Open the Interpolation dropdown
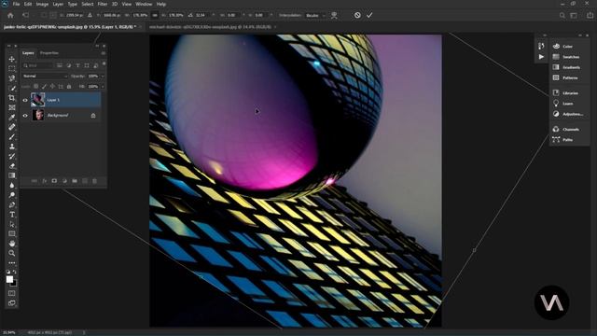597x336 pixels. pos(314,15)
